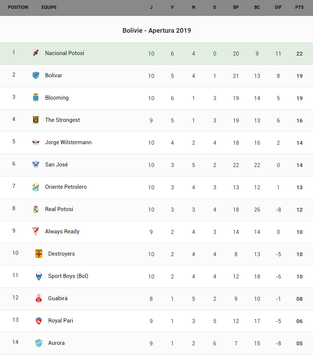
Task: Click the Bolívar team logo
Action: (x=36, y=75)
